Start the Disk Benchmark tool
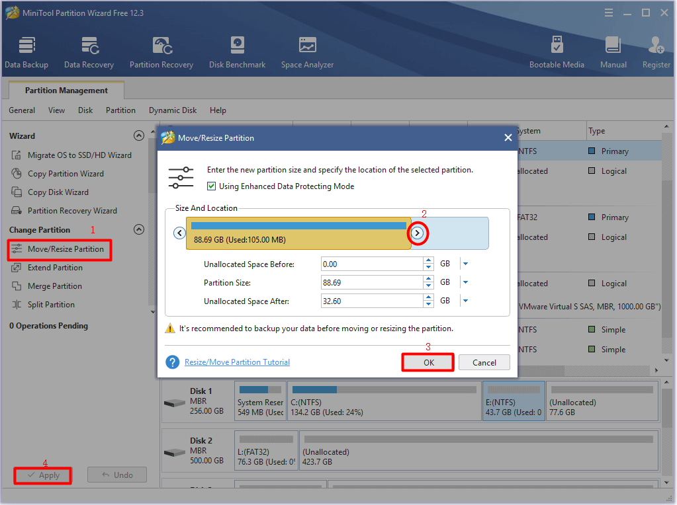677x505 pixels. 237,52
